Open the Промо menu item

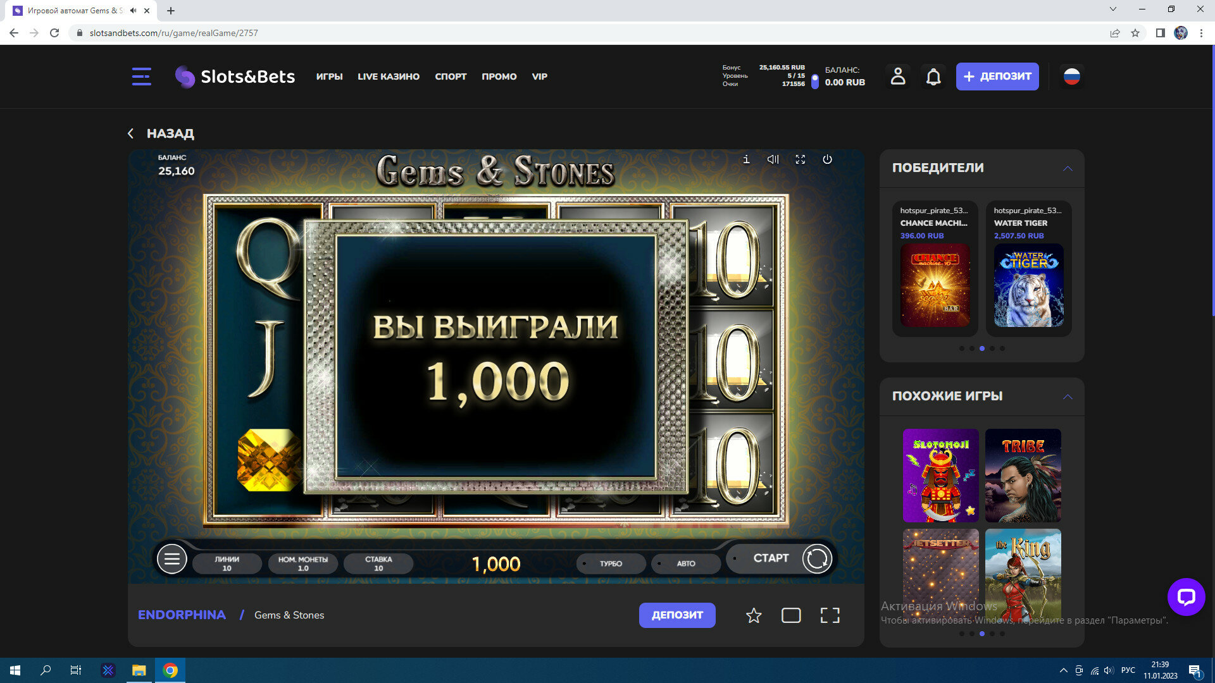499,77
